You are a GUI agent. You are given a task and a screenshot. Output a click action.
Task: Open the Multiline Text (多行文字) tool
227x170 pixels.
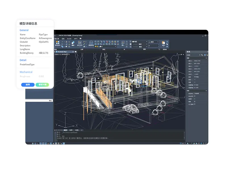(x=80, y=43)
